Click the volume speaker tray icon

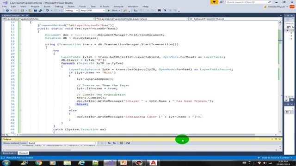pyautogui.click(x=265, y=163)
